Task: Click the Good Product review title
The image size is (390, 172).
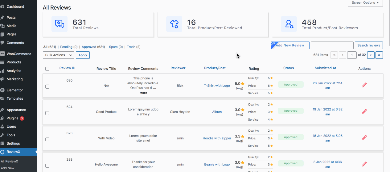Action: tap(106, 112)
